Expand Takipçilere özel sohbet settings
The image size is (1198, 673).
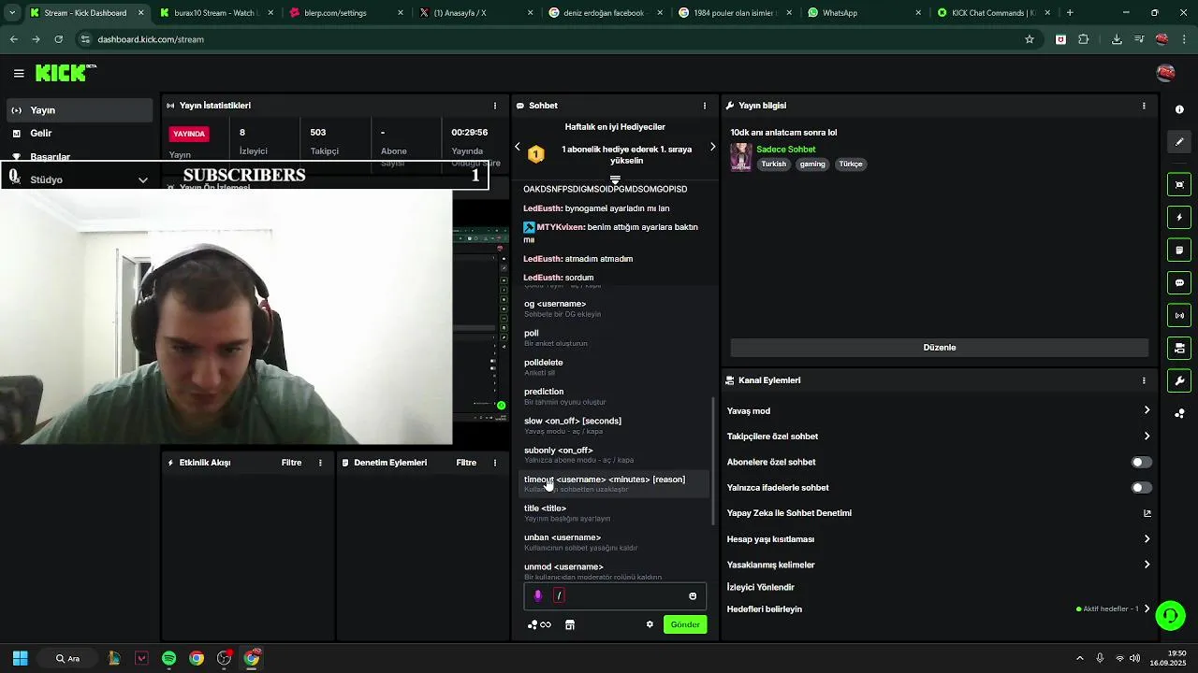point(1147,437)
